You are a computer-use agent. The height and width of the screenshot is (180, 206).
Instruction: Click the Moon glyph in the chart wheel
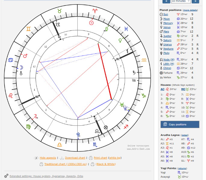click(x=21, y=68)
